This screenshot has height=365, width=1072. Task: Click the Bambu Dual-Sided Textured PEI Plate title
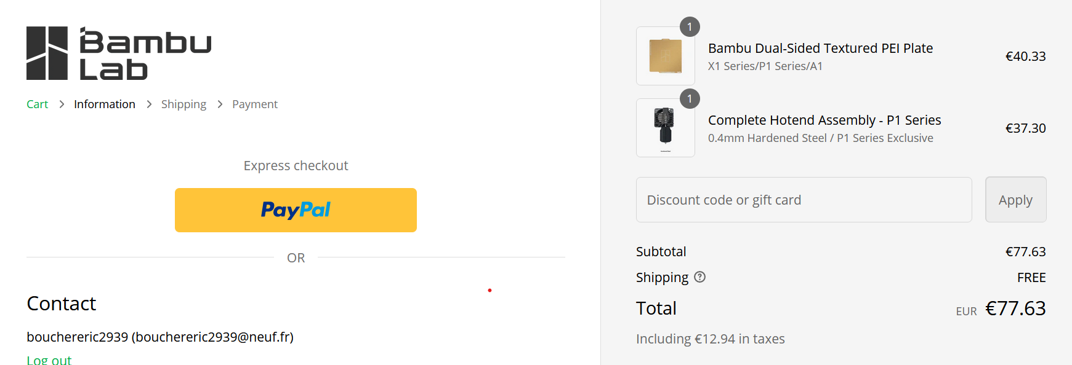pos(820,49)
